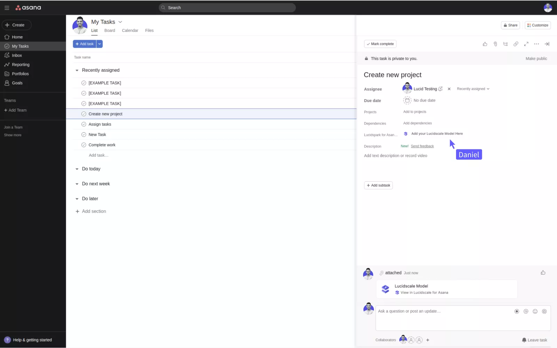
Task: Click the emoji icon in comment box
Action: [535, 311]
